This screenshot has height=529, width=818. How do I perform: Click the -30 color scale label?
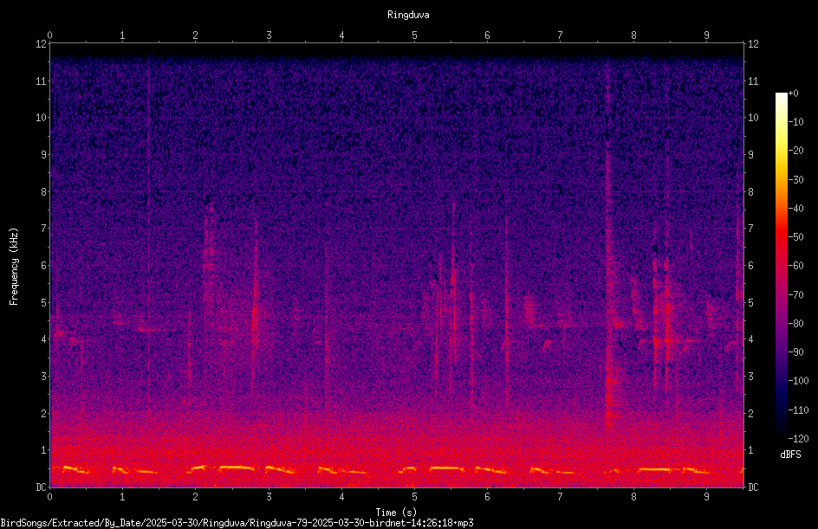click(795, 179)
